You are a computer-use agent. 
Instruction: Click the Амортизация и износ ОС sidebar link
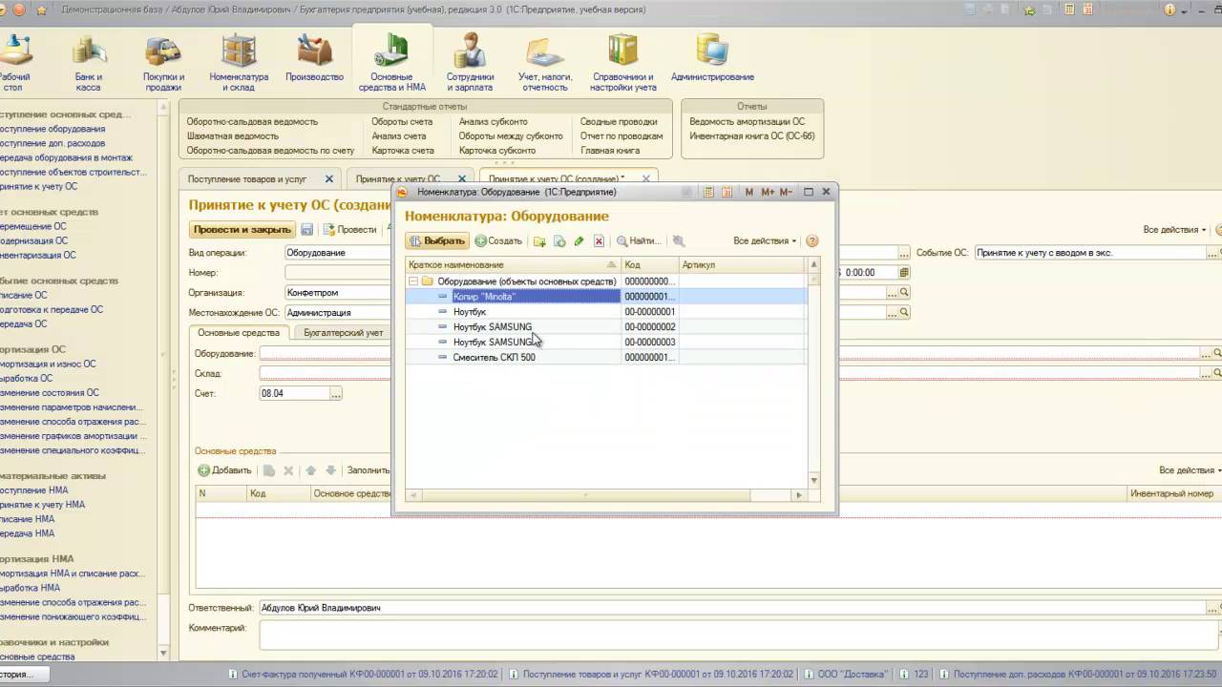(48, 364)
